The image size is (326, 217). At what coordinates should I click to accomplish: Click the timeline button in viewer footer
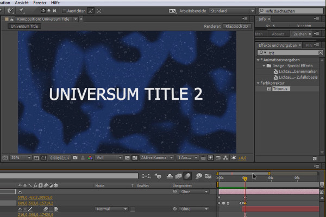point(218,158)
